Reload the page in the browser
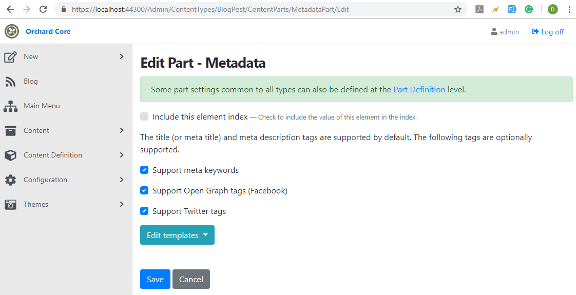This screenshot has height=295, width=576. coord(43,10)
